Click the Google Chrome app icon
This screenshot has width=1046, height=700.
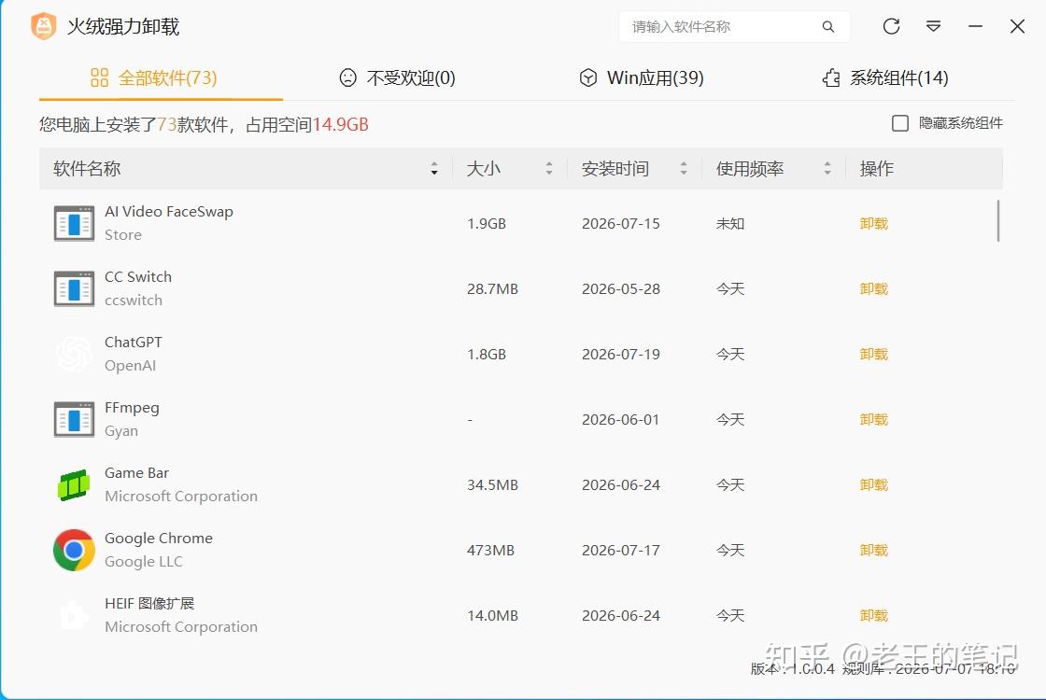pyautogui.click(x=74, y=550)
